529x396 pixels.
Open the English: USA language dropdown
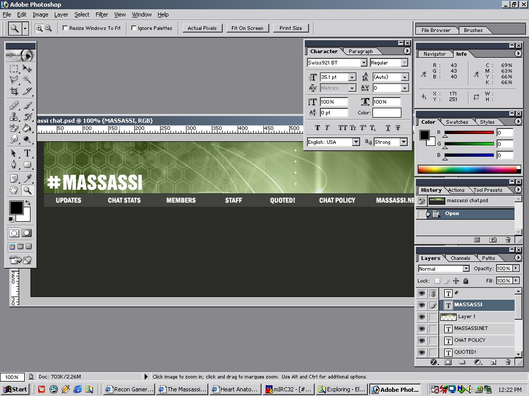356,142
